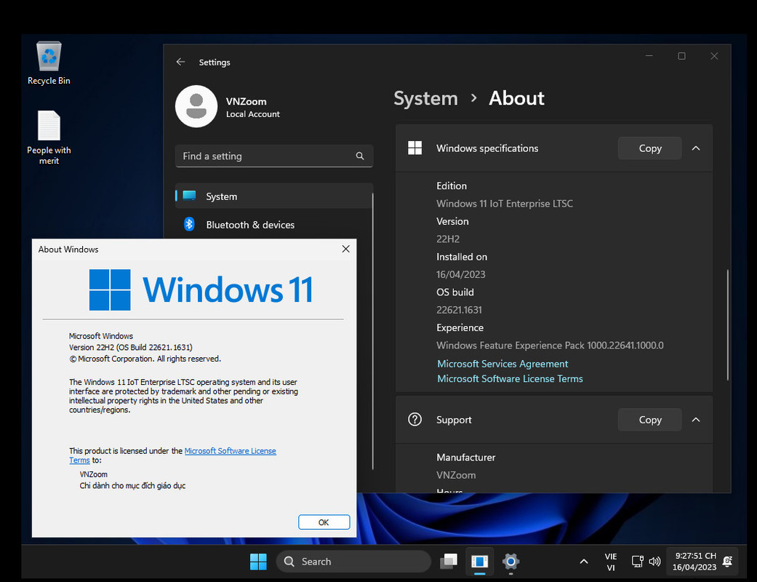Open Task View from the taskbar
757x582 pixels.
coord(449,562)
